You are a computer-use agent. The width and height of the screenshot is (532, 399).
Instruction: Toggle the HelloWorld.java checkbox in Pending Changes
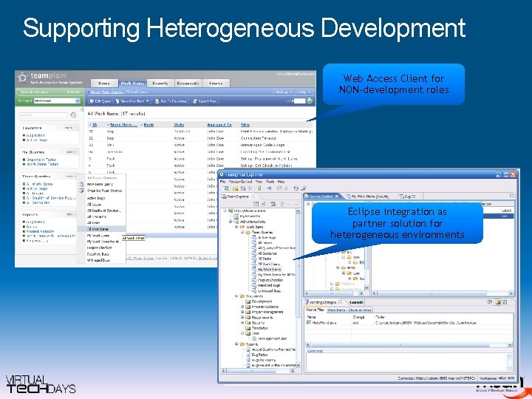309,323
